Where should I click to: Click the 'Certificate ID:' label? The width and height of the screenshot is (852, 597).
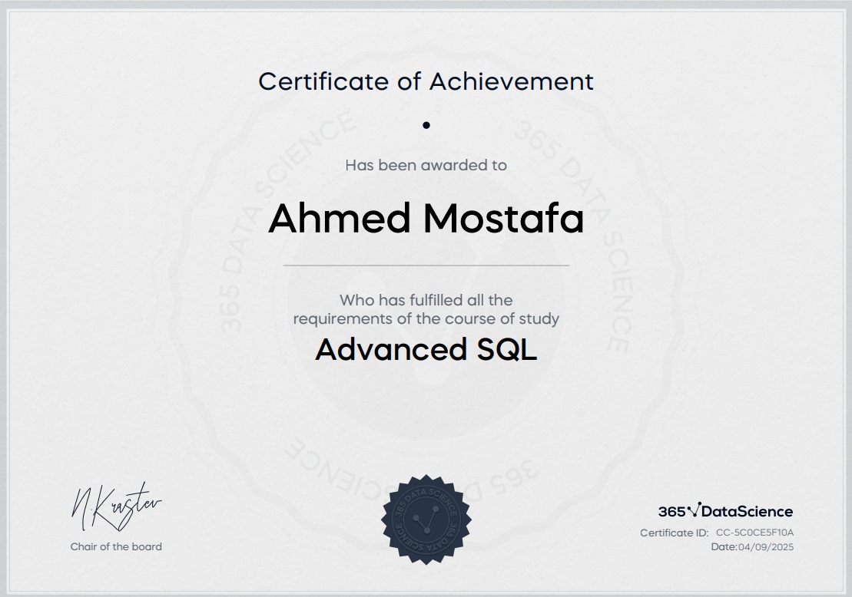tap(675, 533)
